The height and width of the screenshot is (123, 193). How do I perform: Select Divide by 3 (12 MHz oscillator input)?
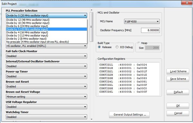(x=47, y=36)
